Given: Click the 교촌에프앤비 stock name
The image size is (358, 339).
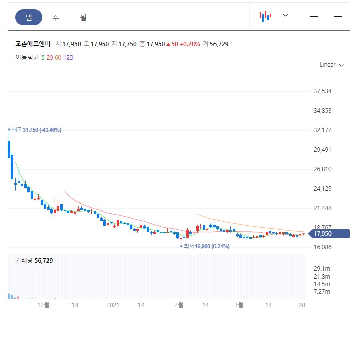Looking at the screenshot, I should click(x=33, y=44).
